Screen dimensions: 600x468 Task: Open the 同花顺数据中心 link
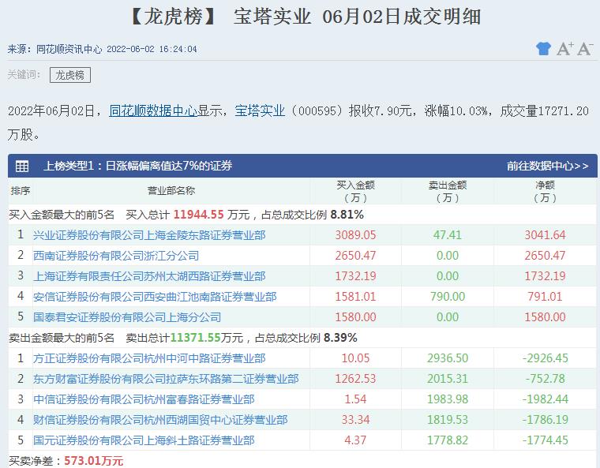pyautogui.click(x=153, y=111)
